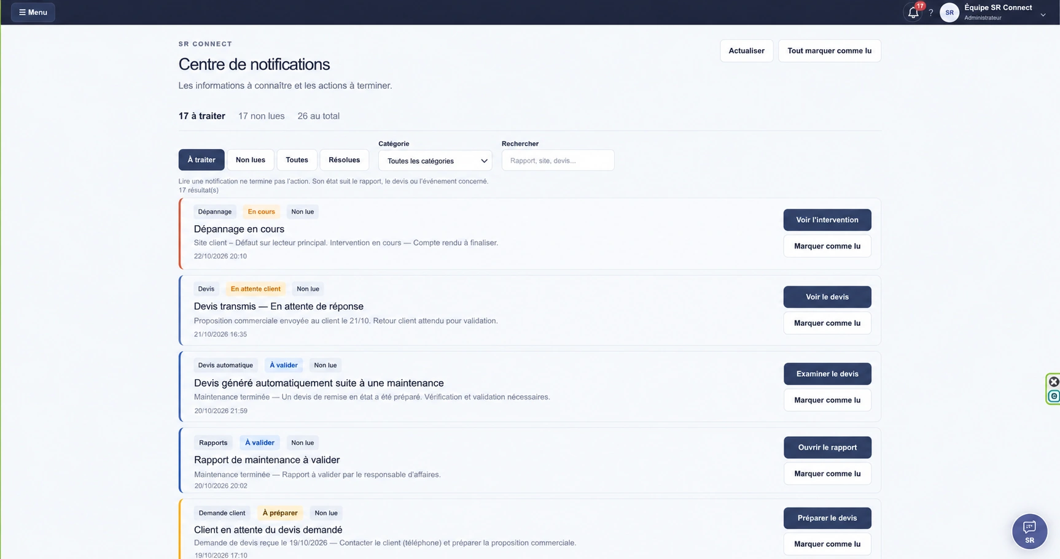
Task: Click the Rapports category tag
Action: tap(213, 442)
